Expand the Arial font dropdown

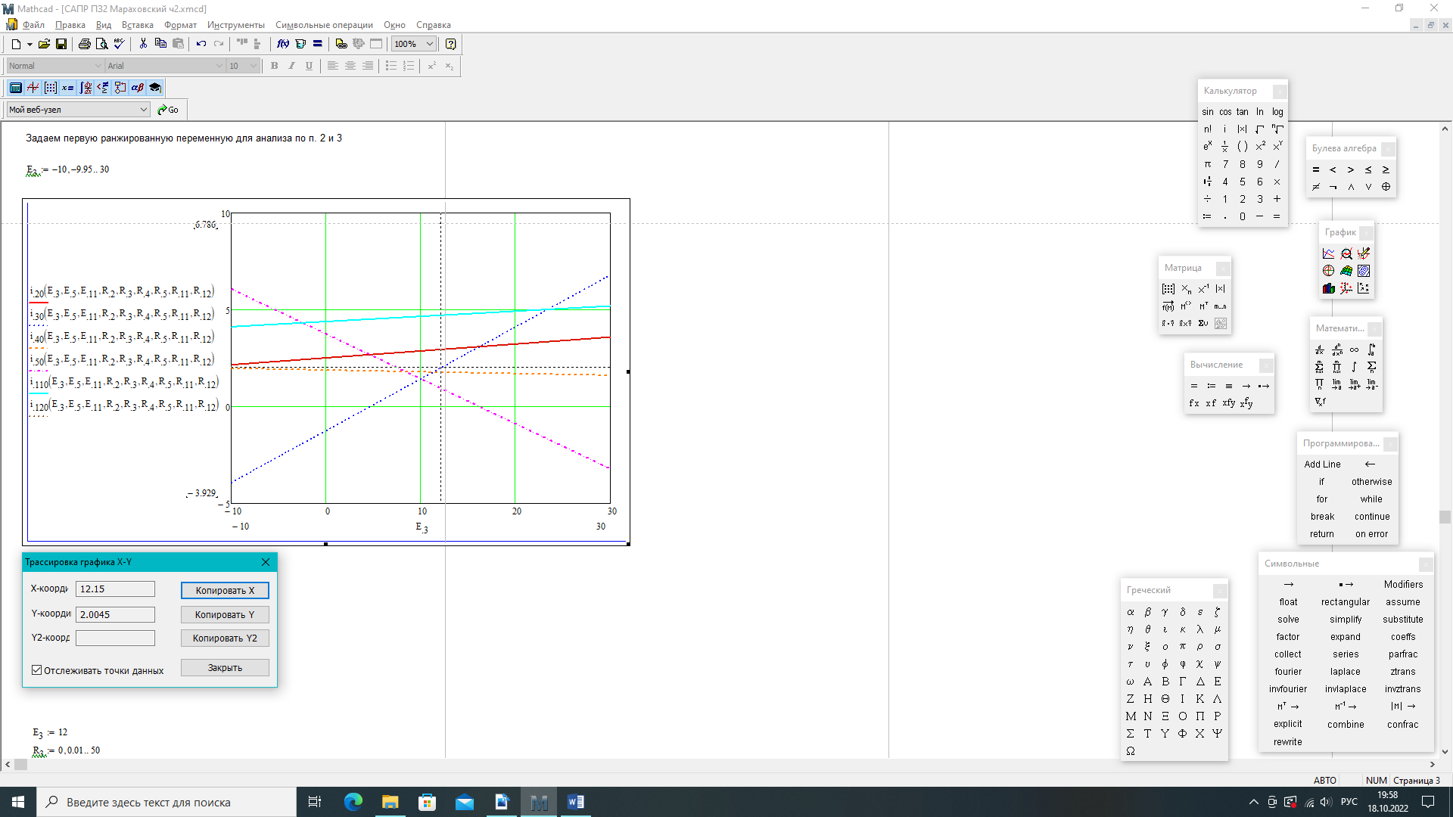pos(219,66)
